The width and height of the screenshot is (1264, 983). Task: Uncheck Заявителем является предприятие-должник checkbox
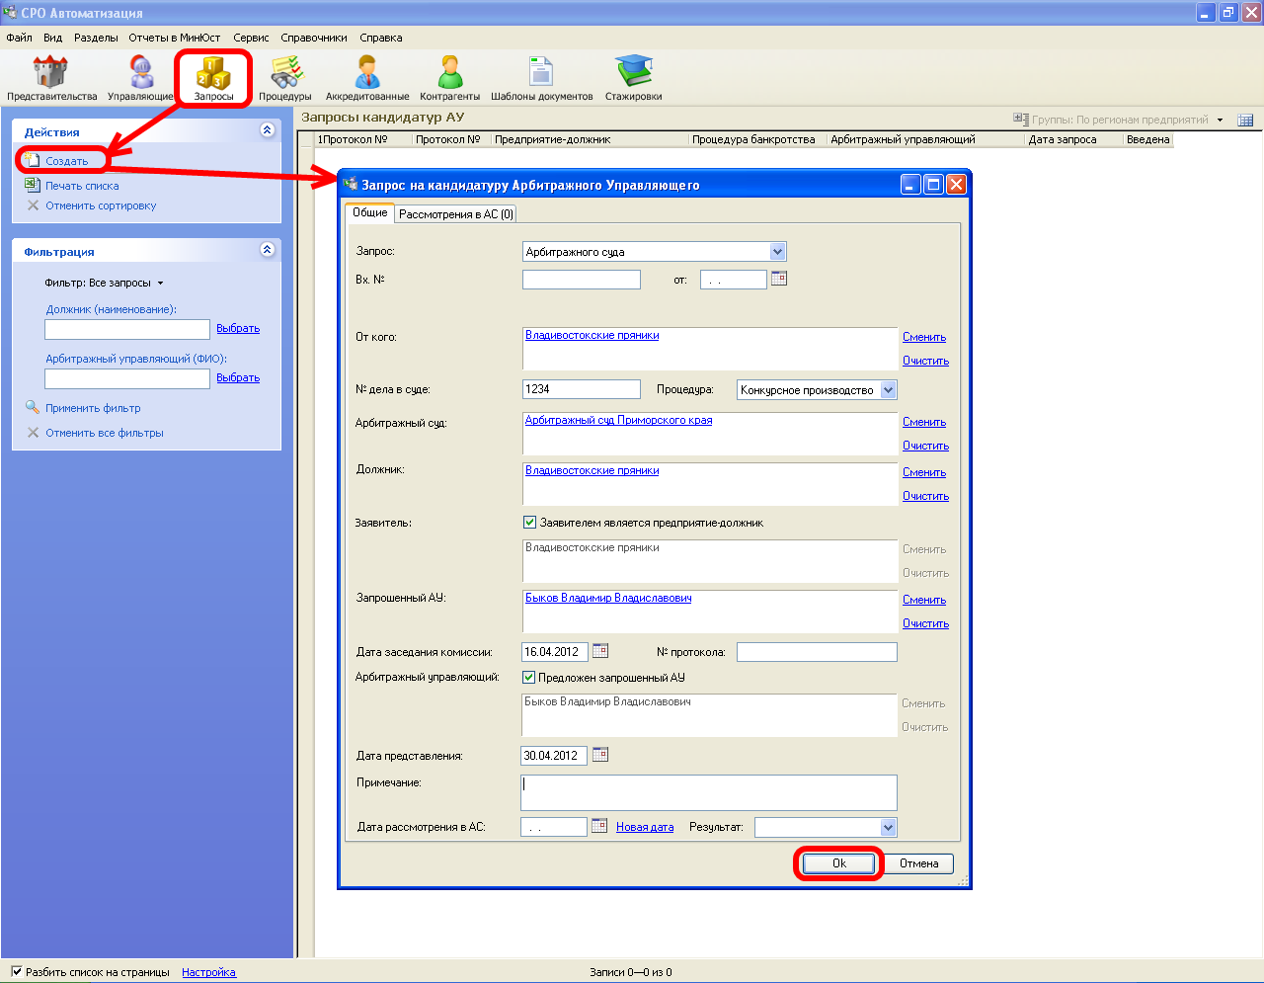[529, 523]
